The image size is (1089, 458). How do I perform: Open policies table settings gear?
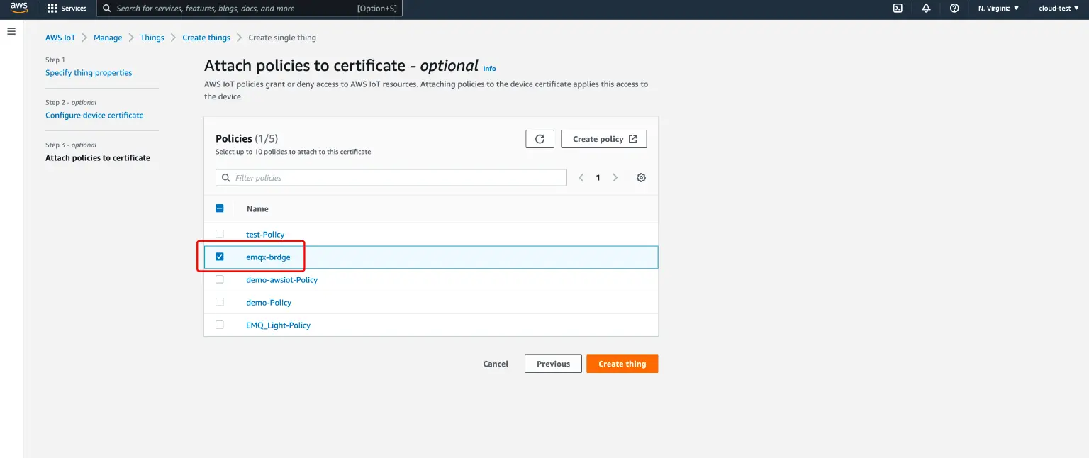641,178
